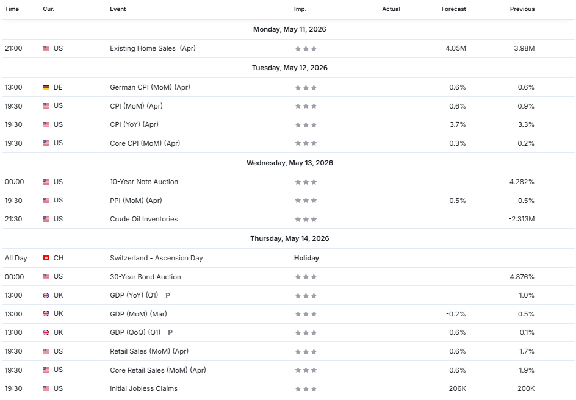Image resolution: width=576 pixels, height=400 pixels.
Task: Click the preliminary 'P' icon next to GDP (QoQ) (Q1)
Action: tap(170, 333)
